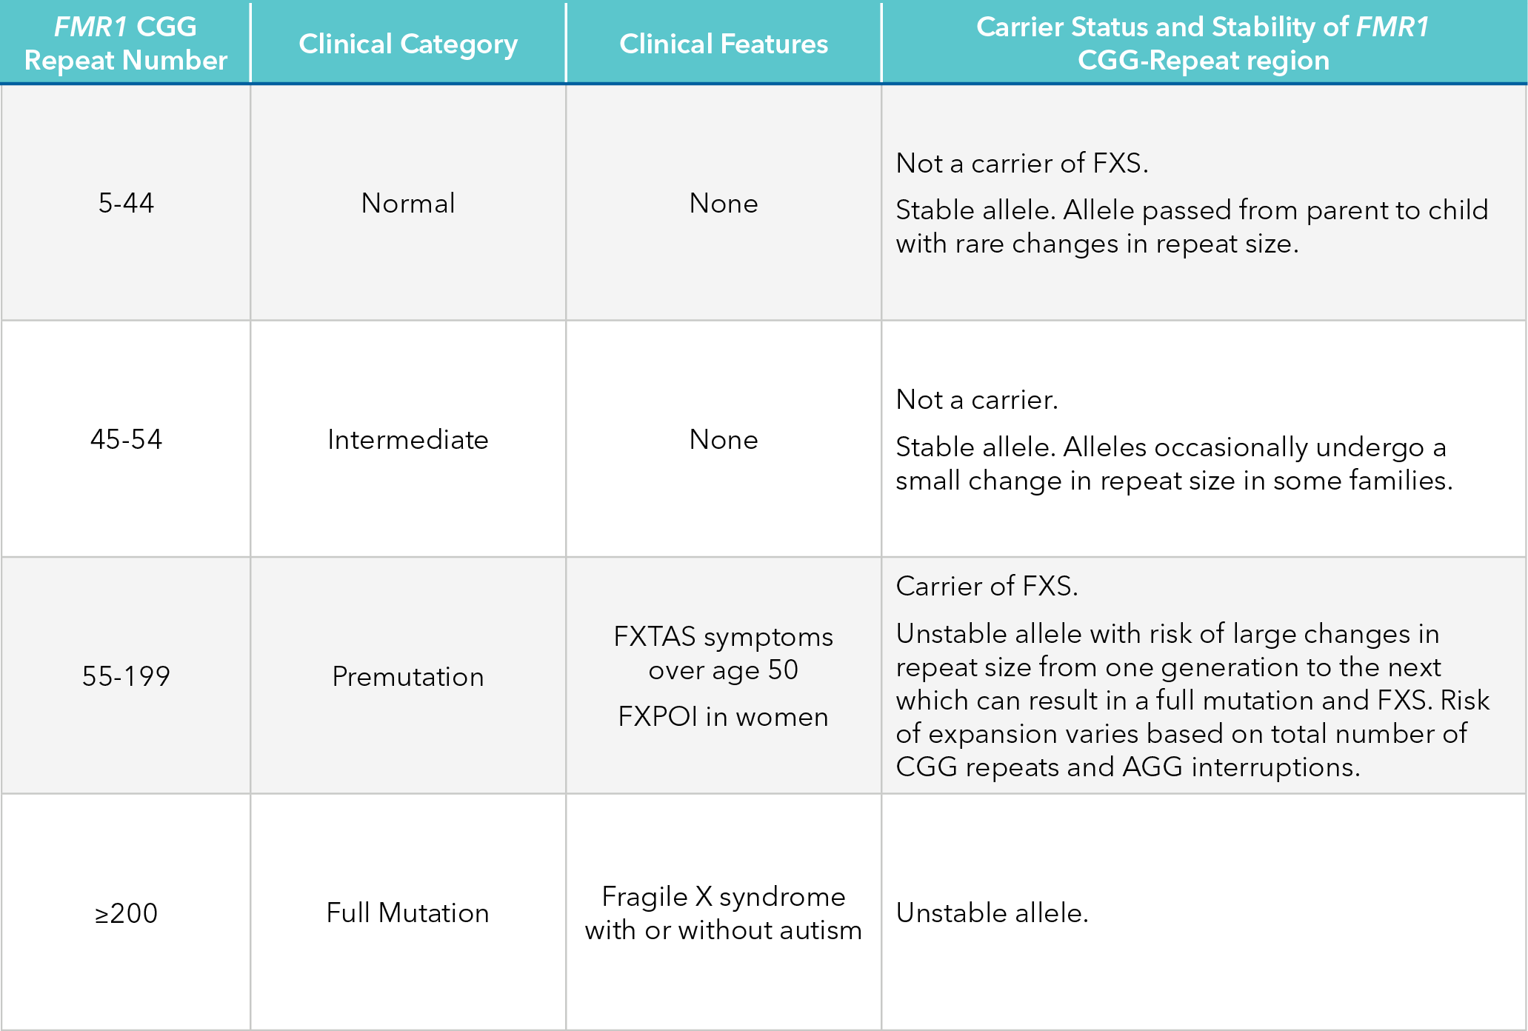
Task: Click the Clinical Features column header
Action: (x=724, y=44)
